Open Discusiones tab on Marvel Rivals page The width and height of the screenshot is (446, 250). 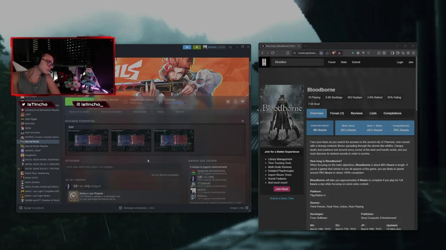pyautogui.click(x=140, y=112)
